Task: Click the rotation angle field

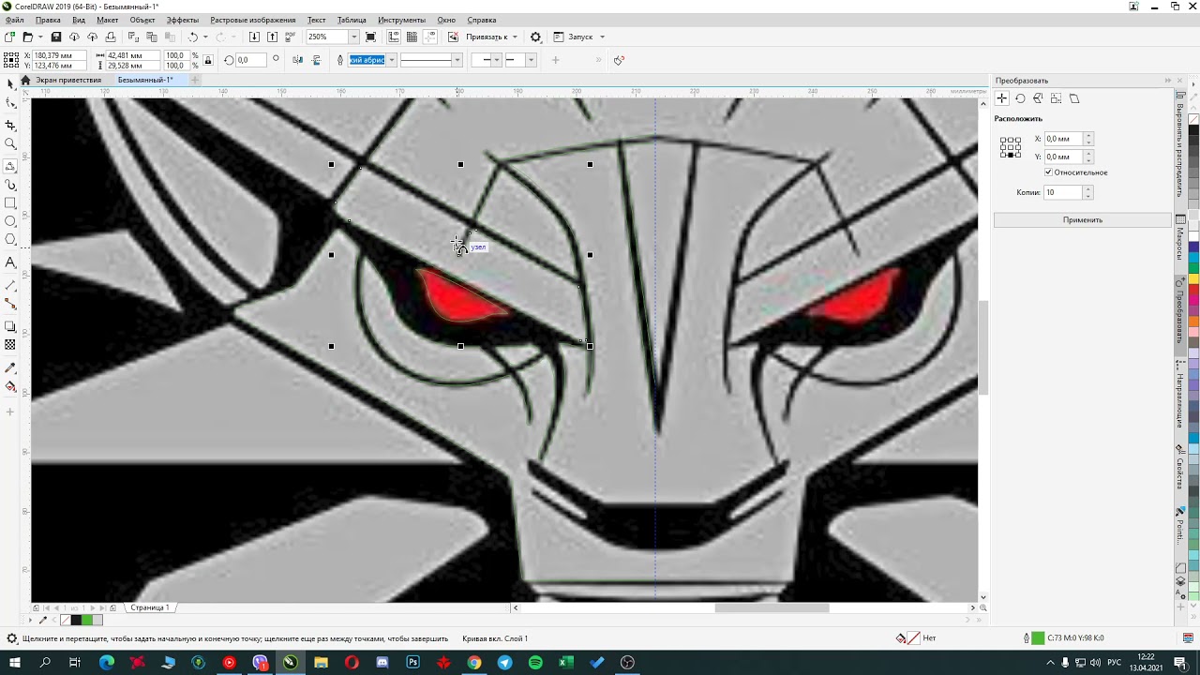Action: 249,60
